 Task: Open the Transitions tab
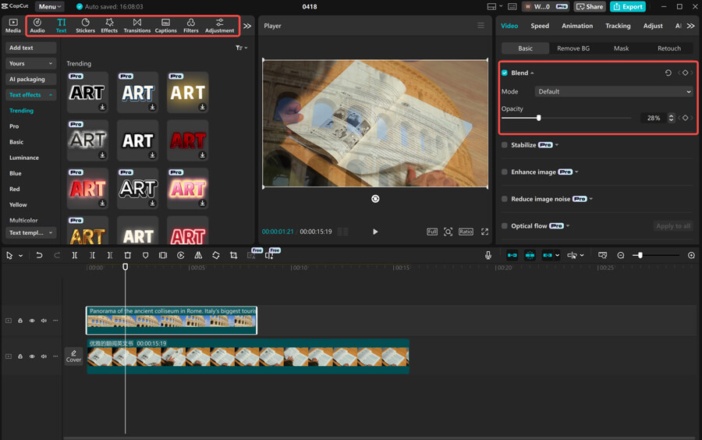[x=137, y=26]
